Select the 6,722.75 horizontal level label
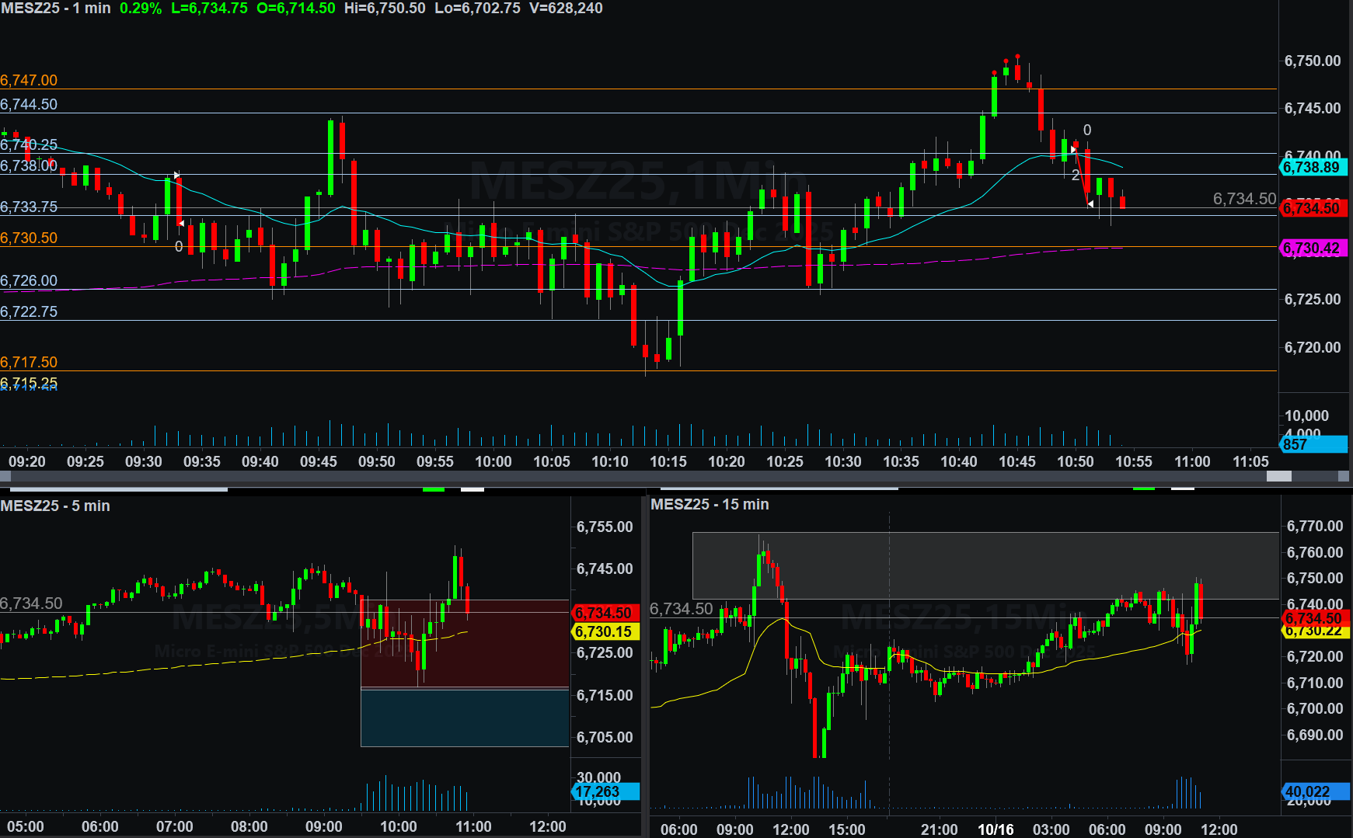 pos(29,311)
